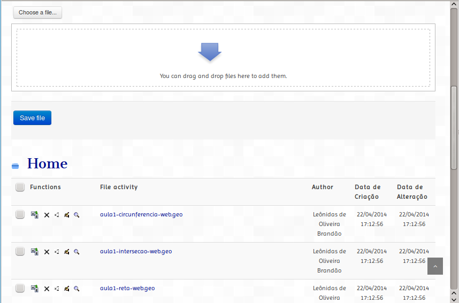Preview aula1-reta-web.geo with magnifier icon
Viewport: 459px width, 303px height.
point(76,289)
